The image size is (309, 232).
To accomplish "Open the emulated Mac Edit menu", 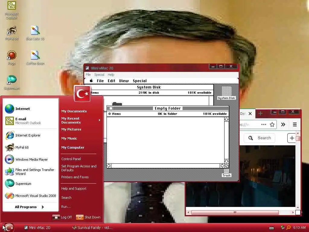I will tap(111, 81).
